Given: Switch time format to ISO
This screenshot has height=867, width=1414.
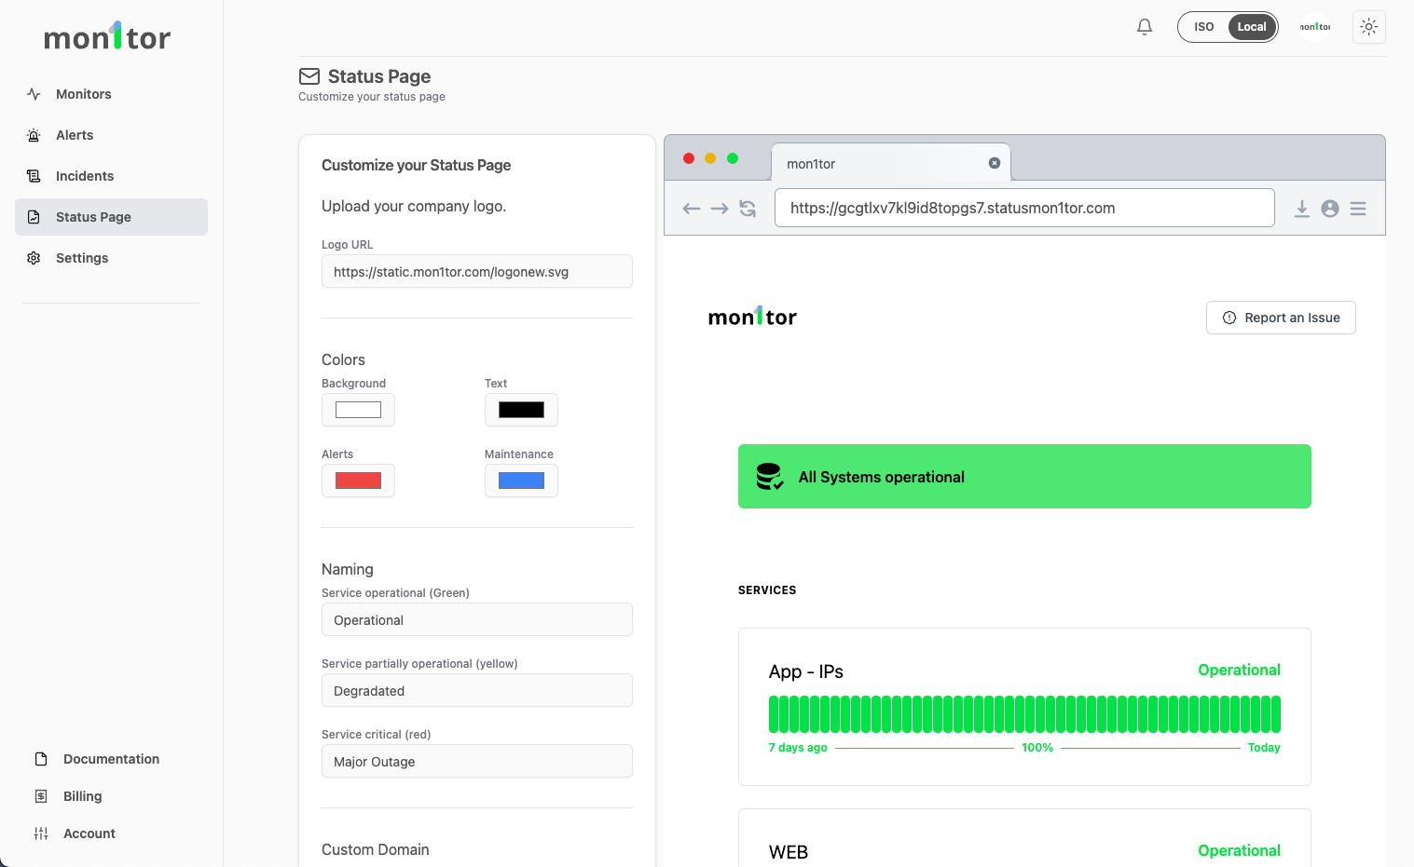Looking at the screenshot, I should [1204, 27].
